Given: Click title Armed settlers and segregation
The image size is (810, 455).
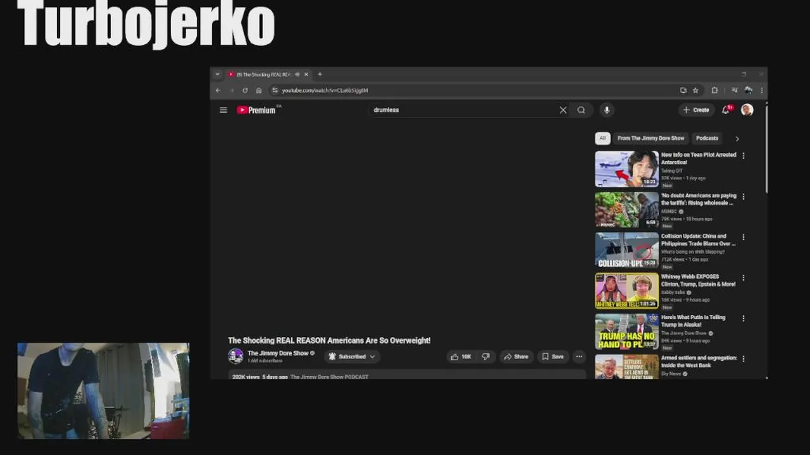Looking at the screenshot, I should [699, 361].
